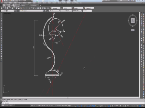The height and width of the screenshot is (108, 145).
Task: Click the AutoCAD application logo button
Action: point(1,1)
